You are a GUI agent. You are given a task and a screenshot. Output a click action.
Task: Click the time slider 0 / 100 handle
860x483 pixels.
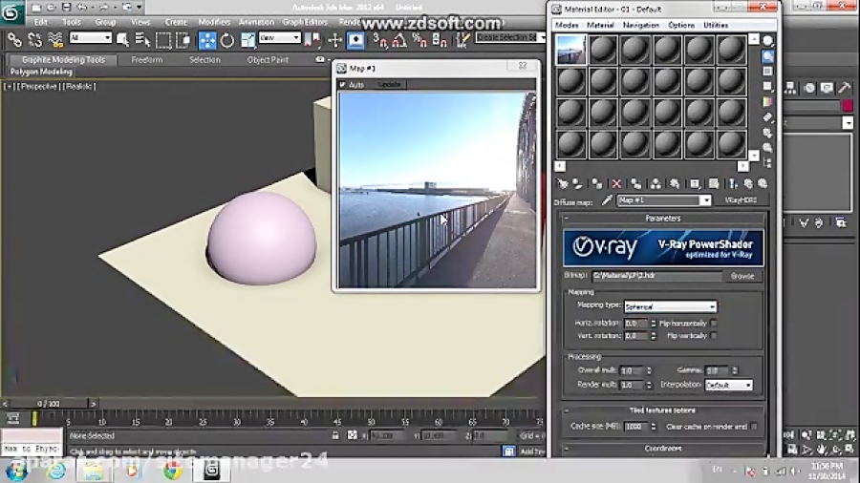(x=49, y=404)
